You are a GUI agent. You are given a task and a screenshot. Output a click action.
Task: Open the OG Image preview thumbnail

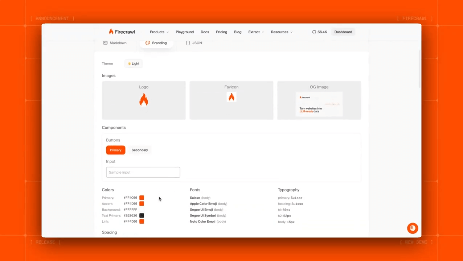click(319, 104)
